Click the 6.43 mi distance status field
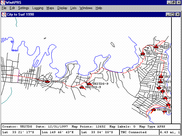This screenshot has height=136, width=182. point(170,132)
